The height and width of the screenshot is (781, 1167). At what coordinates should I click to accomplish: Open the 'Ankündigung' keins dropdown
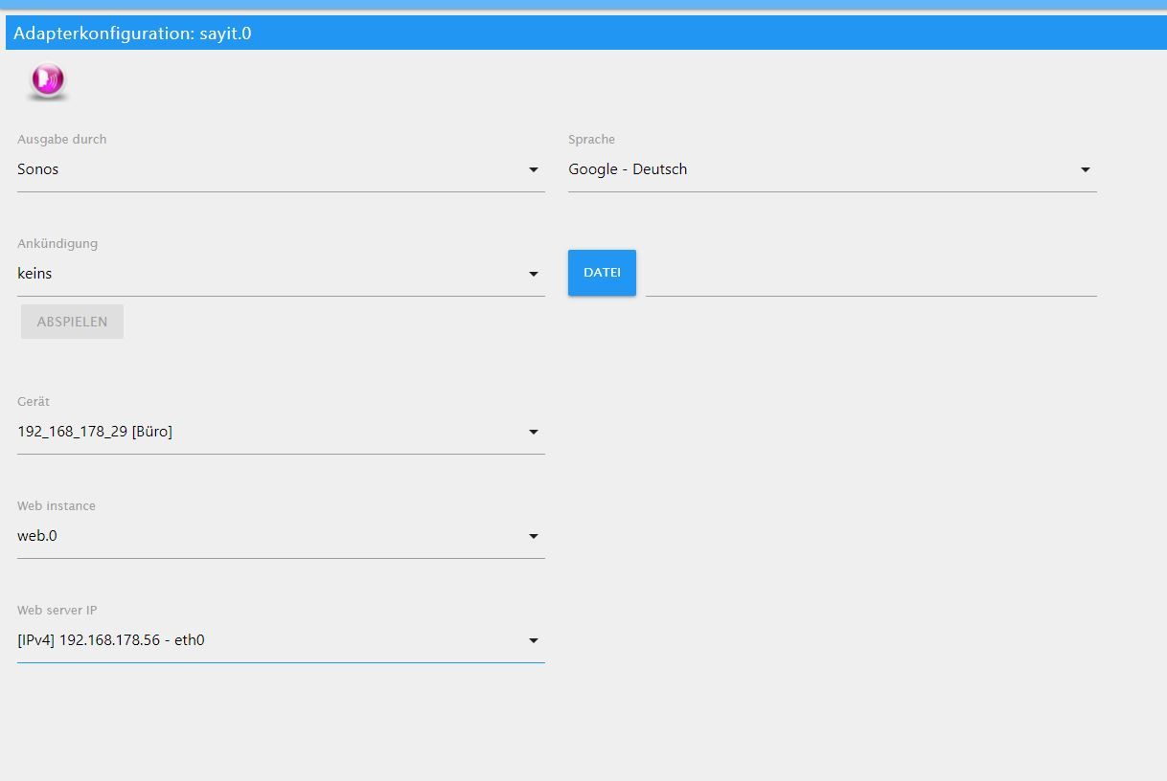[281, 274]
